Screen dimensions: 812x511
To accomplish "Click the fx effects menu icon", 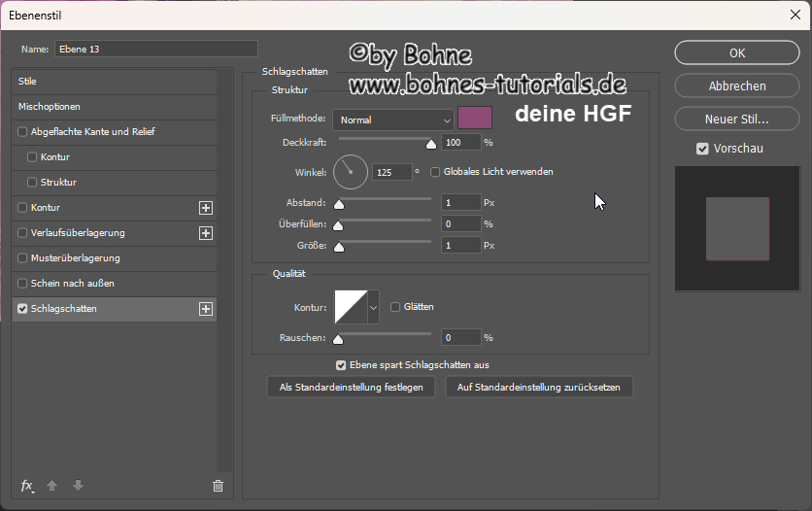I will pyautogui.click(x=27, y=486).
